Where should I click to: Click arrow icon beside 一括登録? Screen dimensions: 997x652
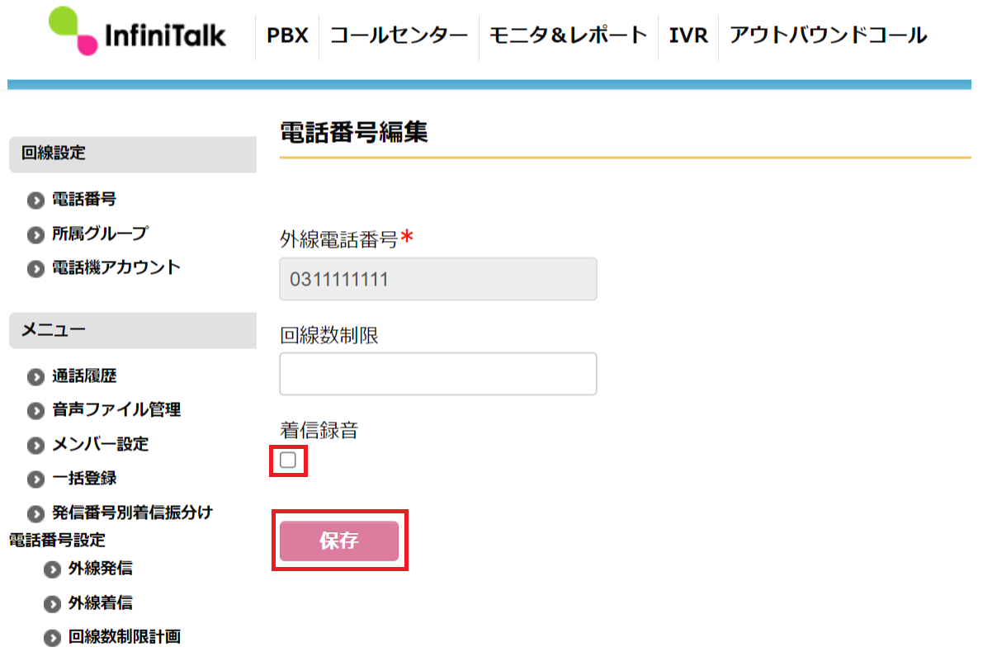pyautogui.click(x=35, y=480)
